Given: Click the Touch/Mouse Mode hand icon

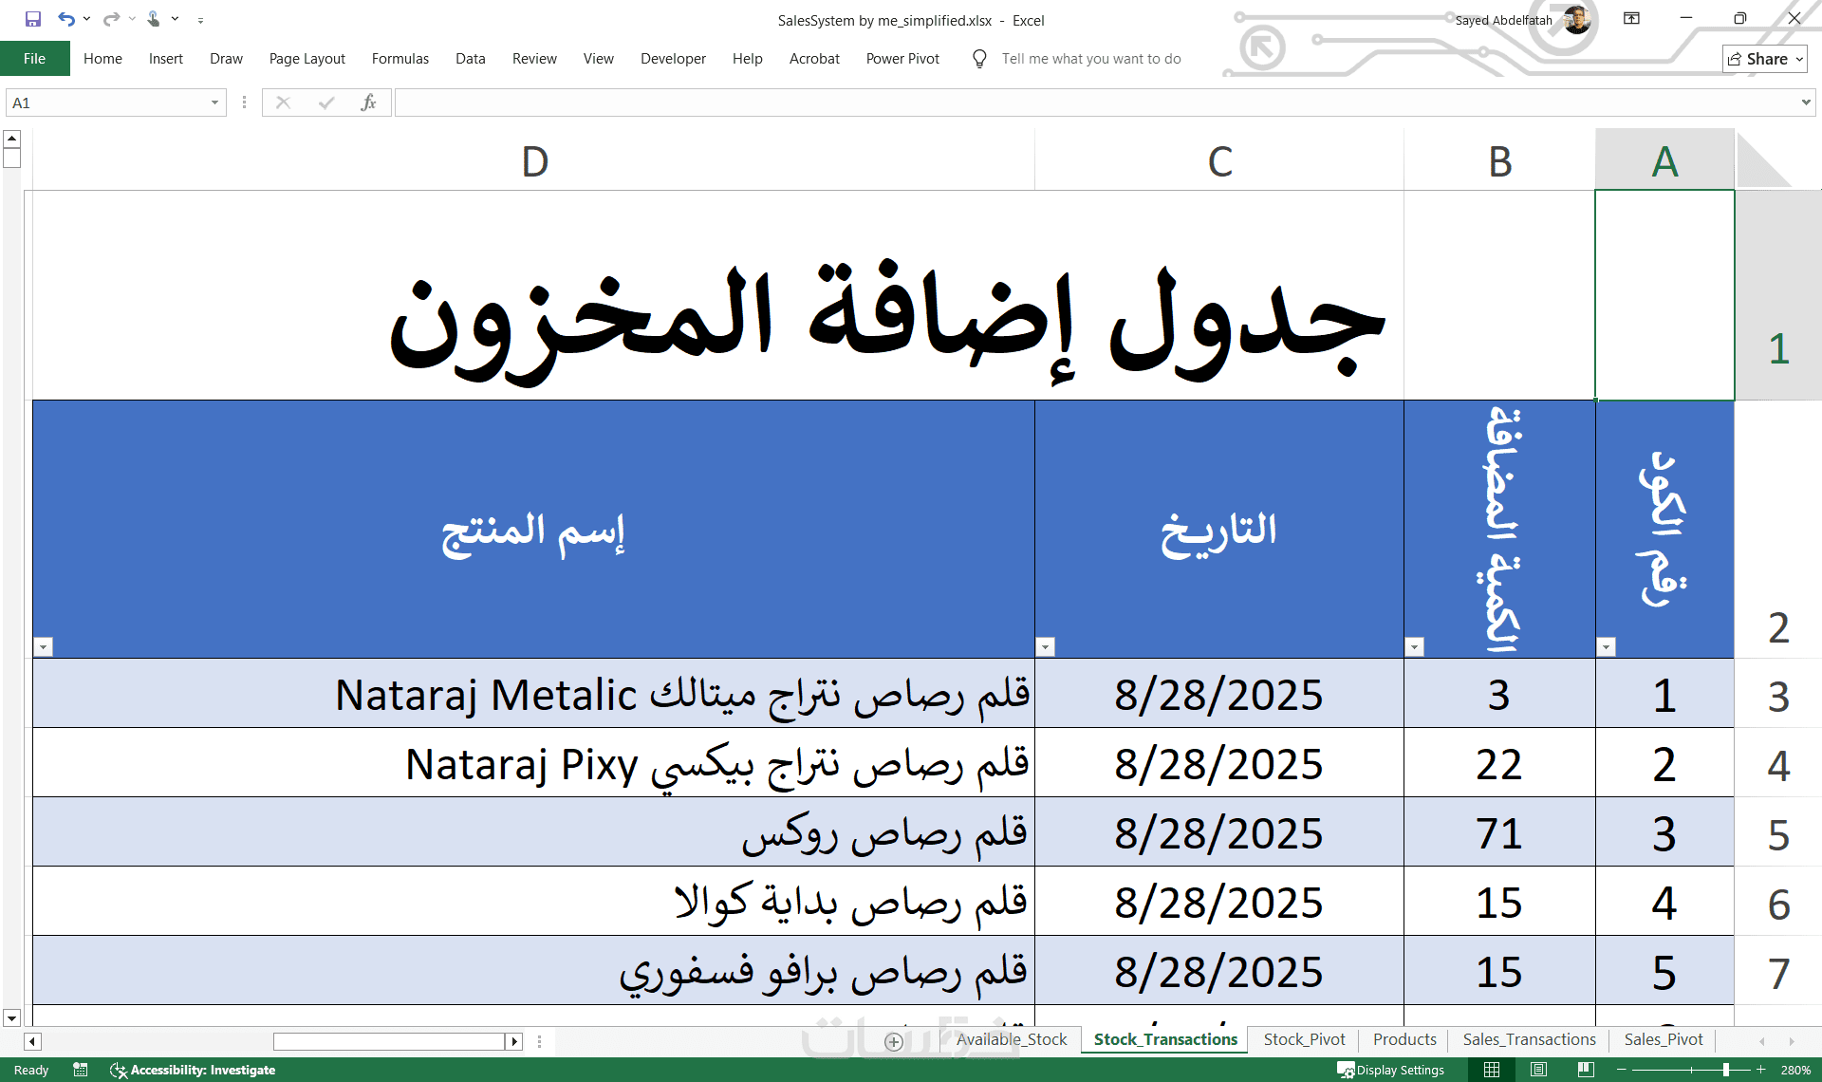Looking at the screenshot, I should (154, 19).
